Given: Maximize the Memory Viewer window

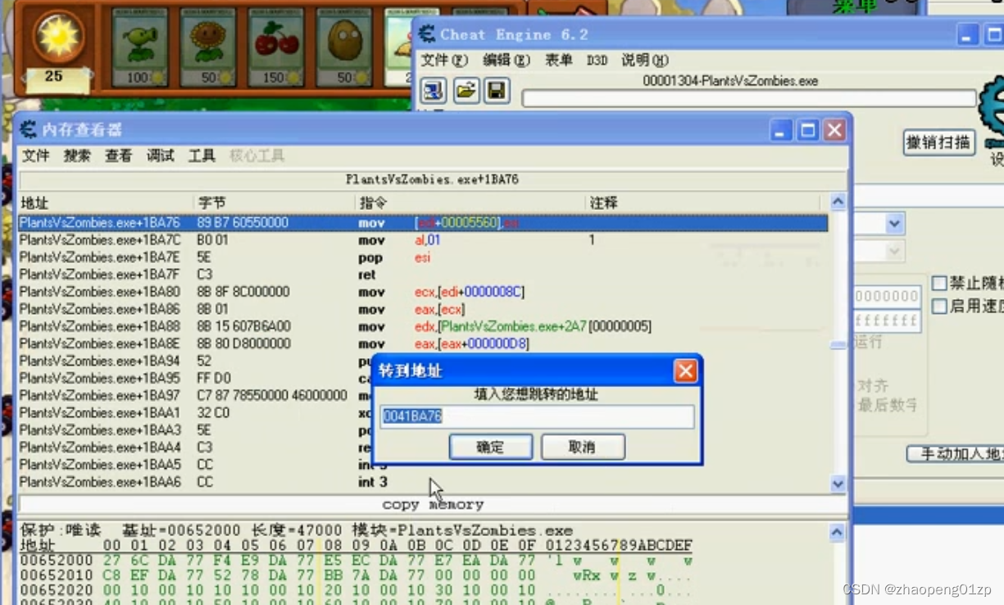Looking at the screenshot, I should 808,130.
